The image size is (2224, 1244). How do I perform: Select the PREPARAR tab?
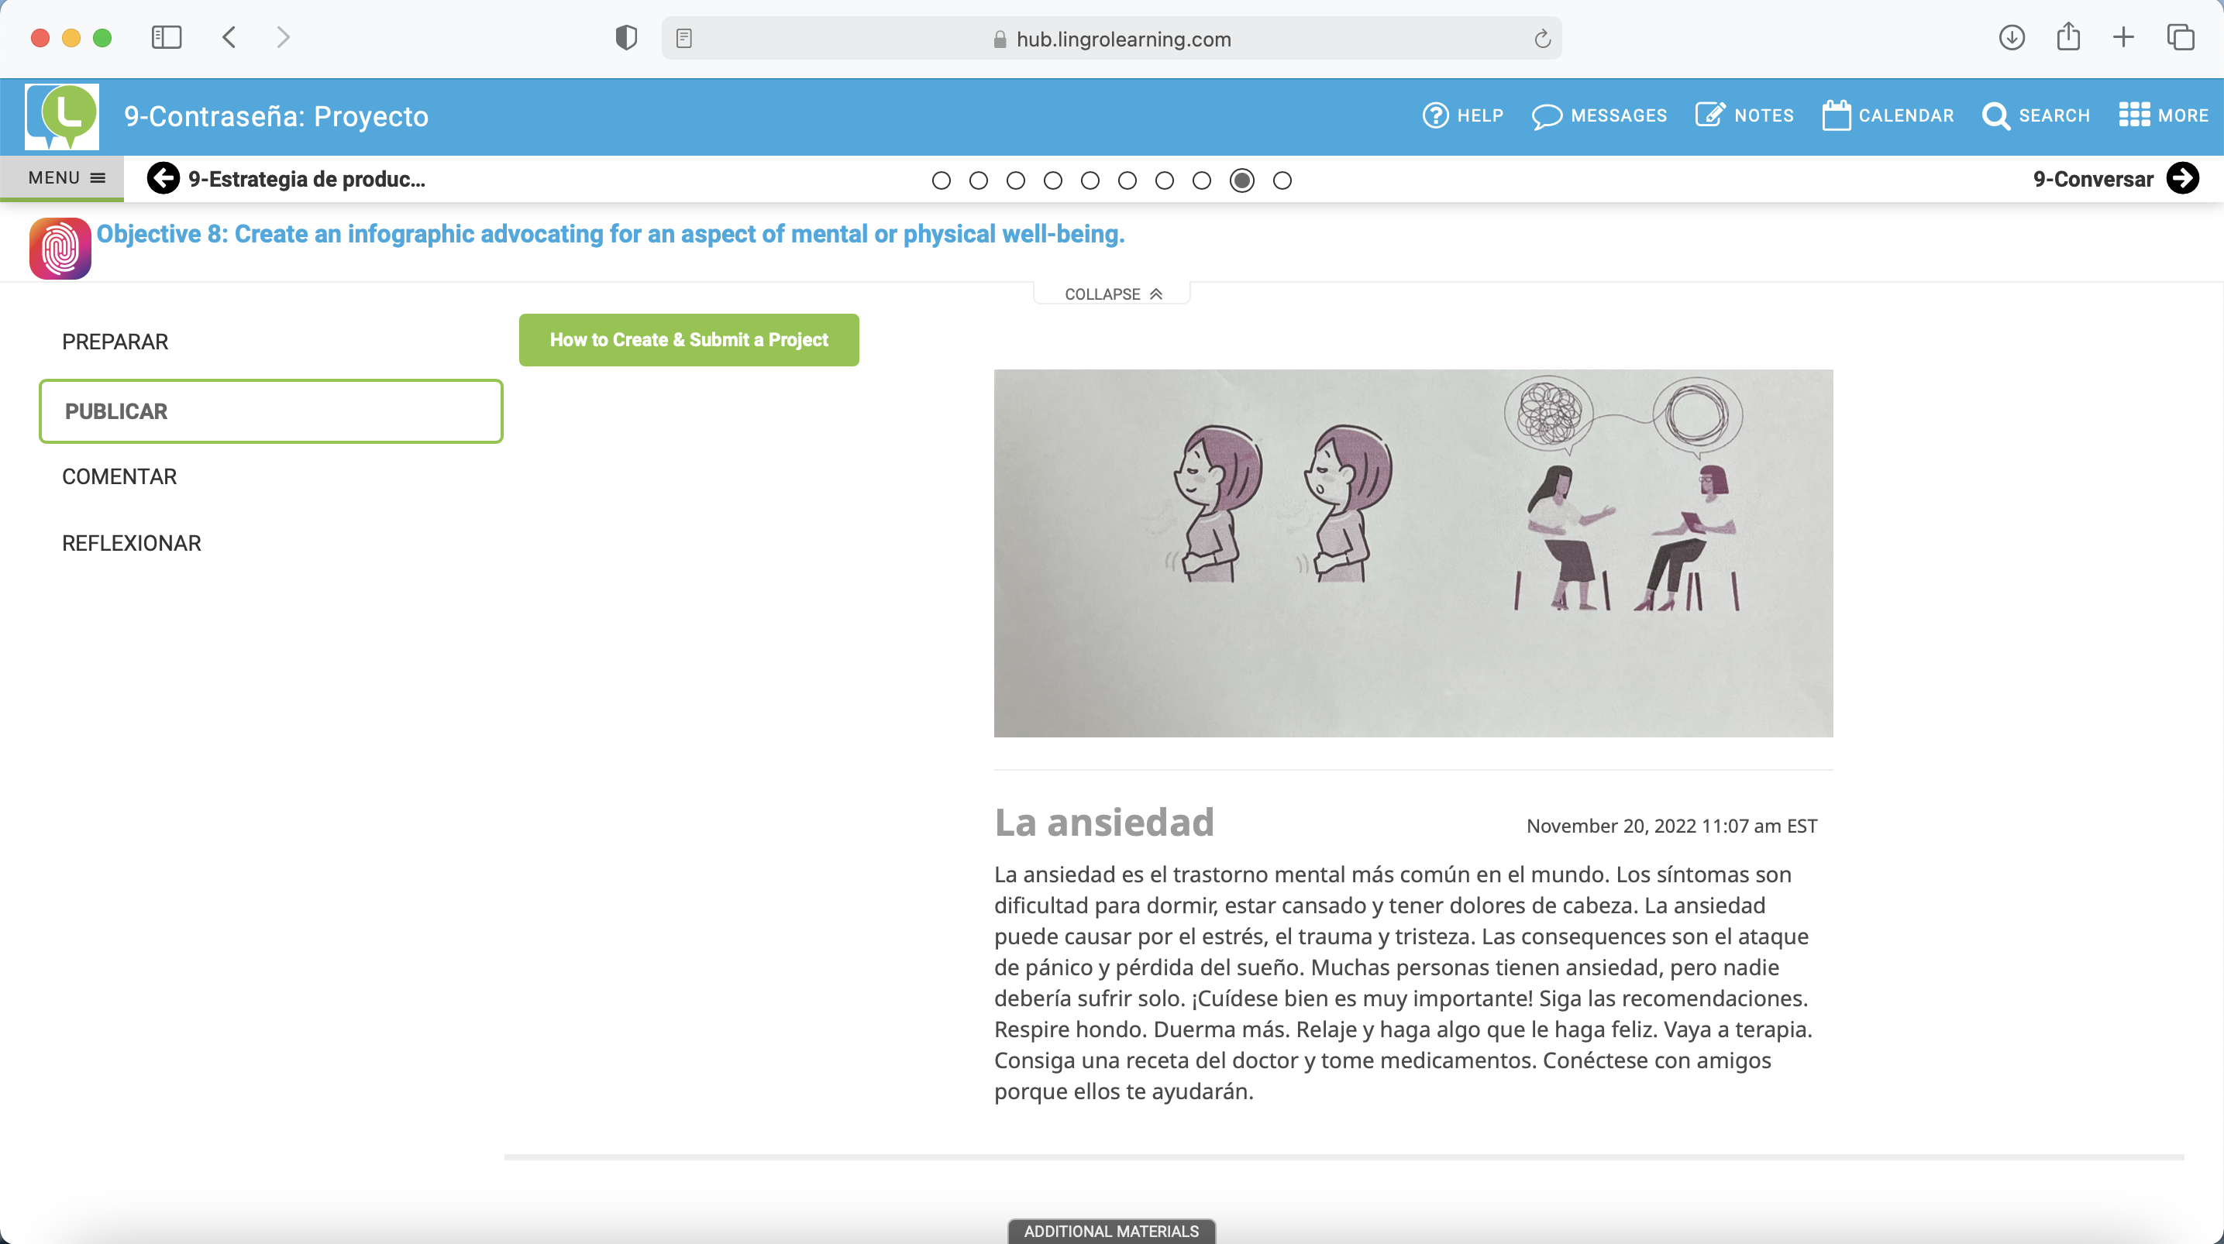pyautogui.click(x=115, y=342)
